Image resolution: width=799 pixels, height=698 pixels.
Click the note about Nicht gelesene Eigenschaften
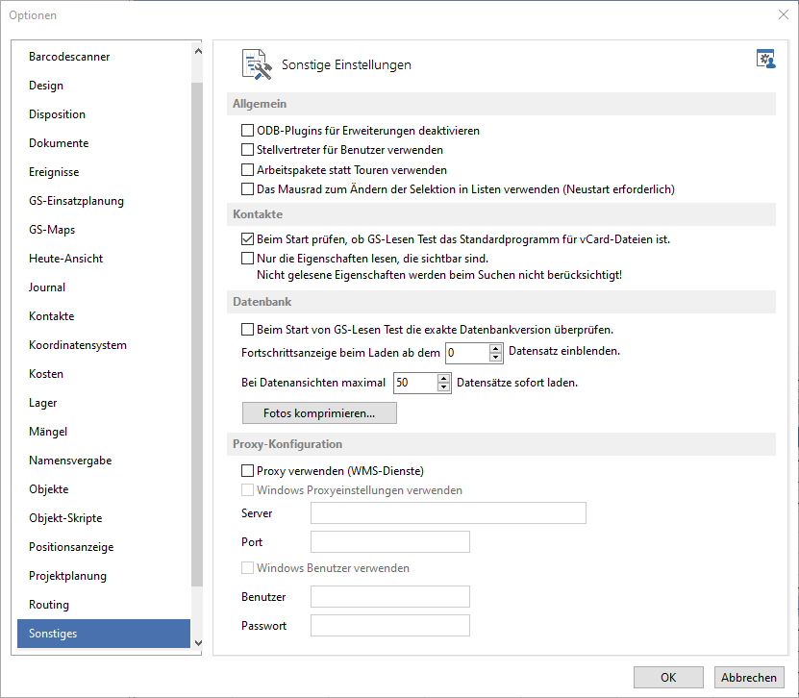[439, 275]
